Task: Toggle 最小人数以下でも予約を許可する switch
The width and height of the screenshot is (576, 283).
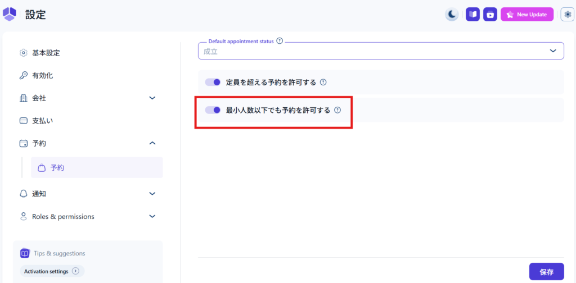Action: [213, 110]
